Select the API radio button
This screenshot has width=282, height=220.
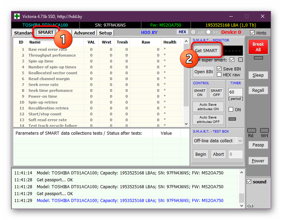(193, 32)
